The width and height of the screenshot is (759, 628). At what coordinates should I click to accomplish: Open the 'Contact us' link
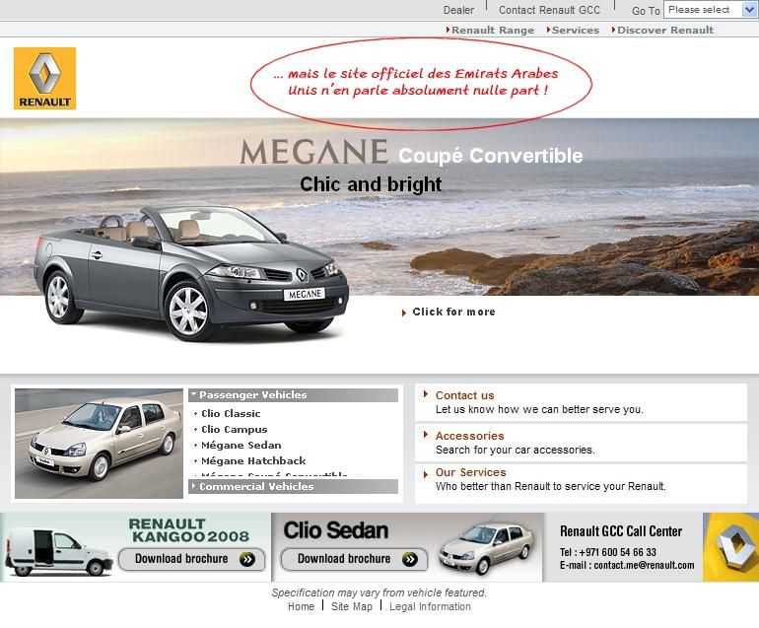click(464, 395)
